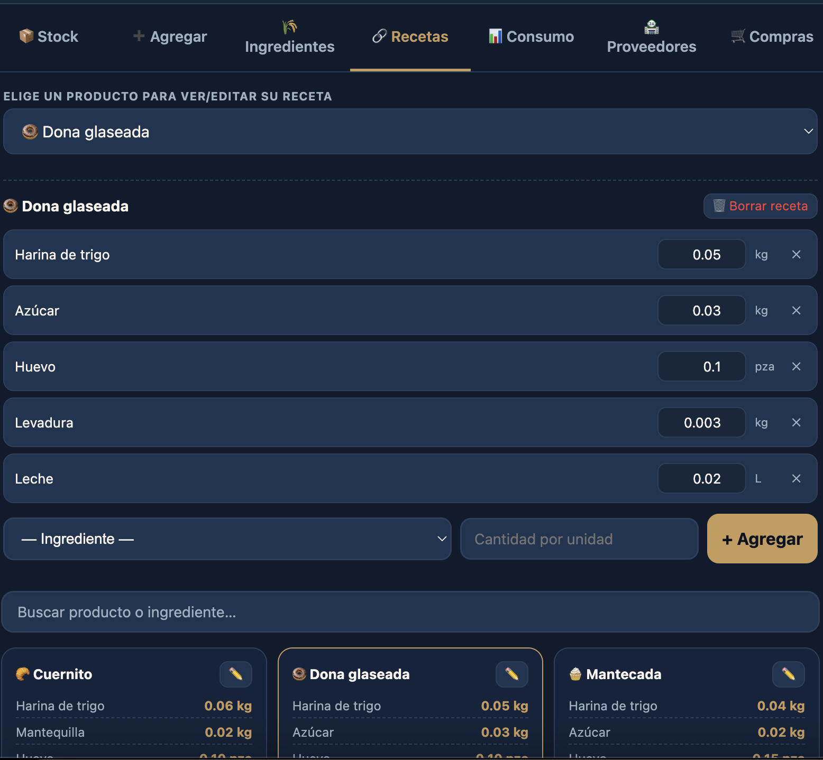The image size is (823, 760).
Task: Click the supplier icon above Proveedores
Action: tap(652, 26)
